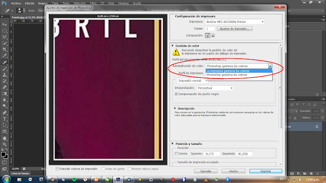The width and height of the screenshot is (326, 183).
Task: Click the Cancelar button
Action: coord(206,171)
